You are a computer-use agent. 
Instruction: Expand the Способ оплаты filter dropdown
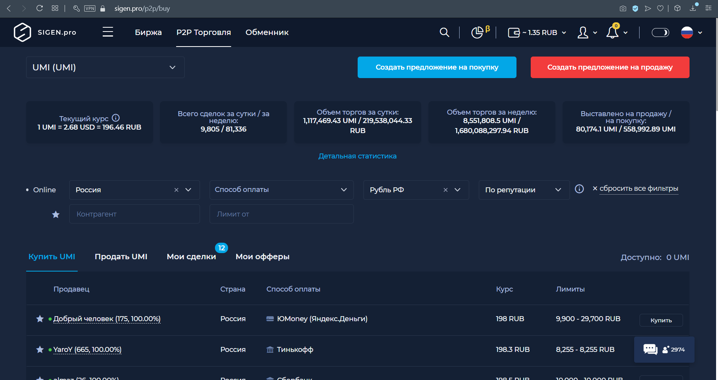click(282, 190)
